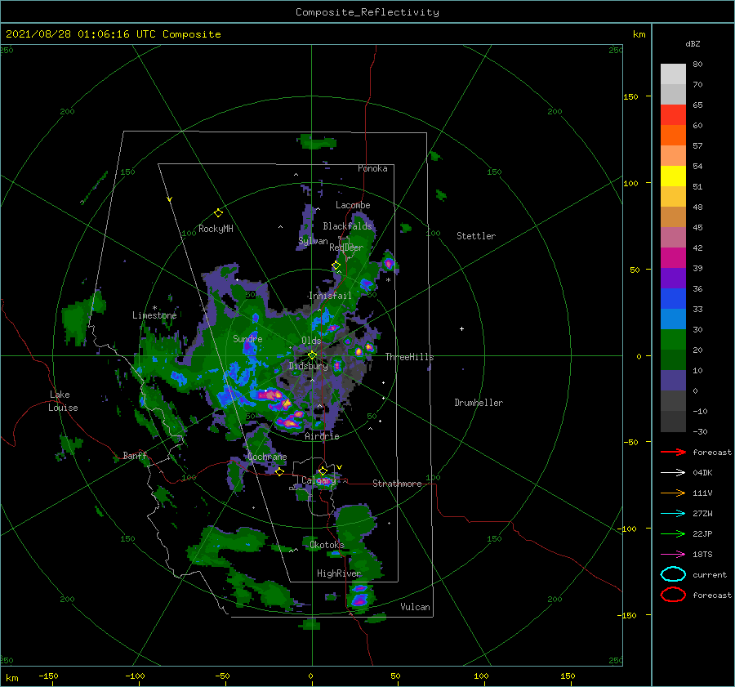Click the RockyMH label
The width and height of the screenshot is (735, 687).
point(216,229)
